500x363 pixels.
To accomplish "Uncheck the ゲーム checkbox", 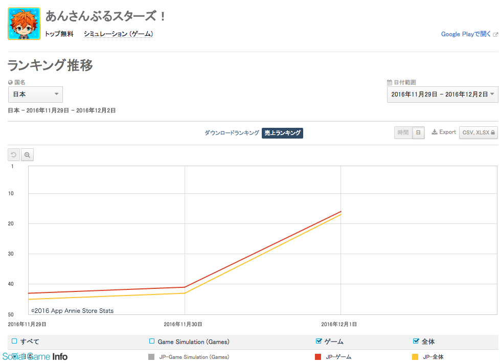I will [x=319, y=341].
